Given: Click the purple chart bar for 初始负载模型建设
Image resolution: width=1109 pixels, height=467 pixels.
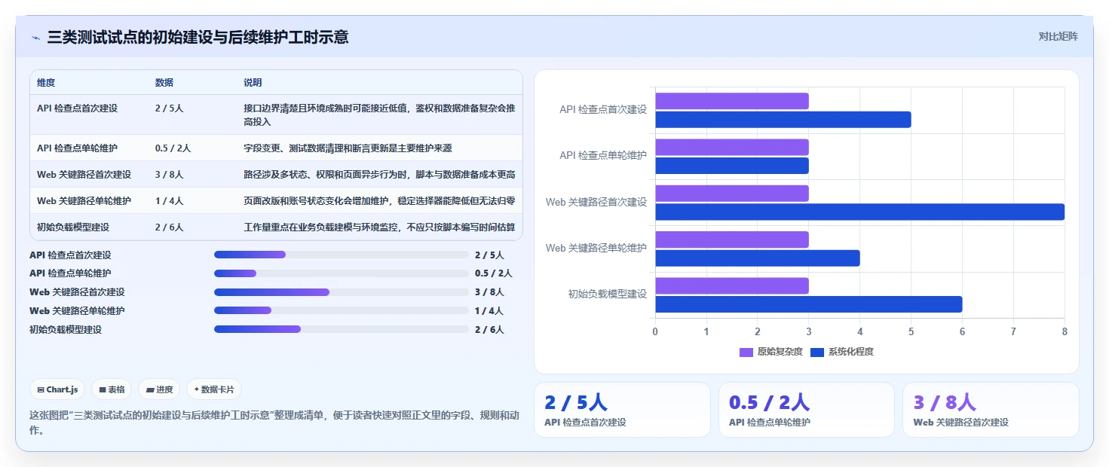Looking at the screenshot, I should pyautogui.click(x=731, y=285).
